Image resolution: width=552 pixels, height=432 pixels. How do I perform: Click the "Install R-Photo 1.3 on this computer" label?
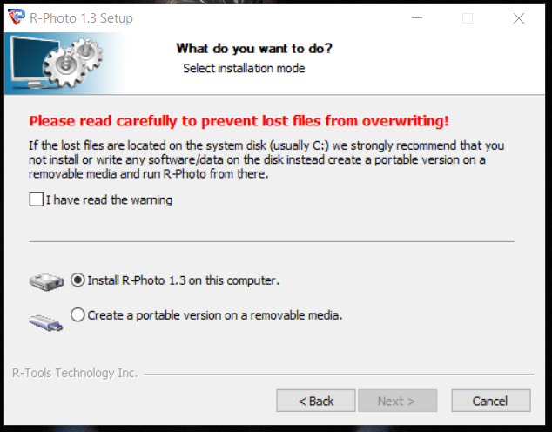[x=183, y=280]
